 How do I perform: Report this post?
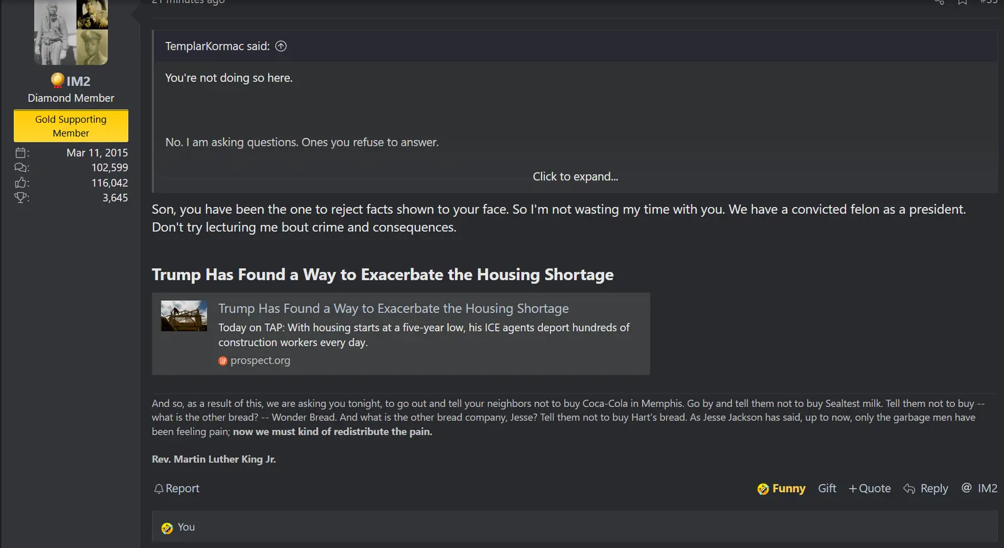[x=177, y=488]
